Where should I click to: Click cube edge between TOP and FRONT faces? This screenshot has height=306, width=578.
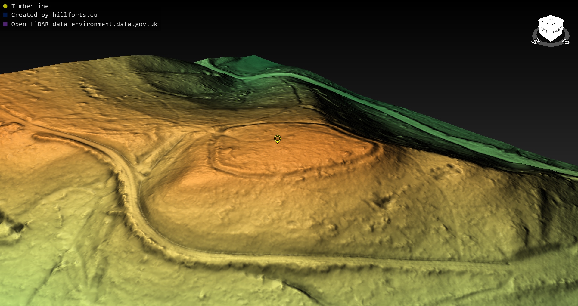pos(558,23)
